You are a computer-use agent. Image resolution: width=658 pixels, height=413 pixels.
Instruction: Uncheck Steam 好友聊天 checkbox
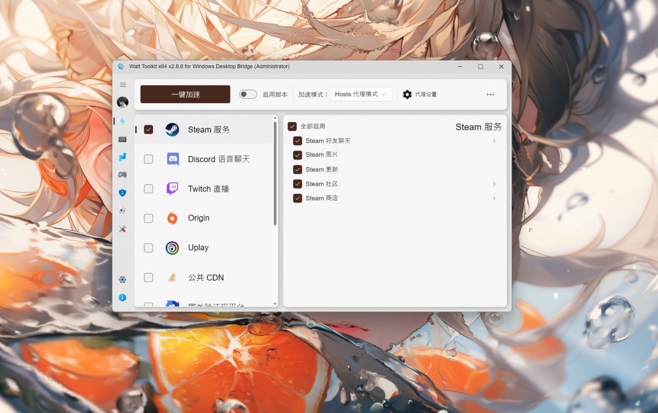coord(298,141)
